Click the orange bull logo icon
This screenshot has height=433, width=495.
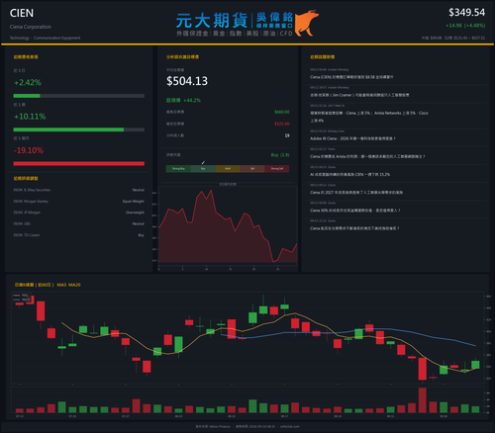point(306,23)
